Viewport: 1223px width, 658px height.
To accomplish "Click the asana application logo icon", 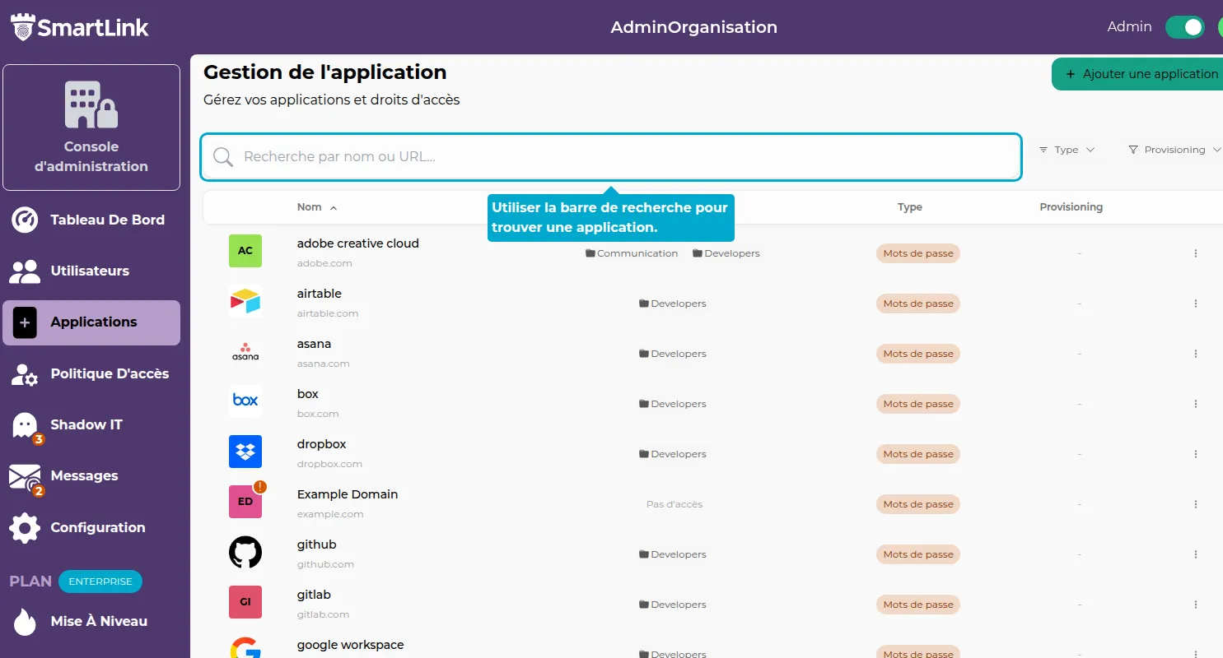I will click(245, 352).
